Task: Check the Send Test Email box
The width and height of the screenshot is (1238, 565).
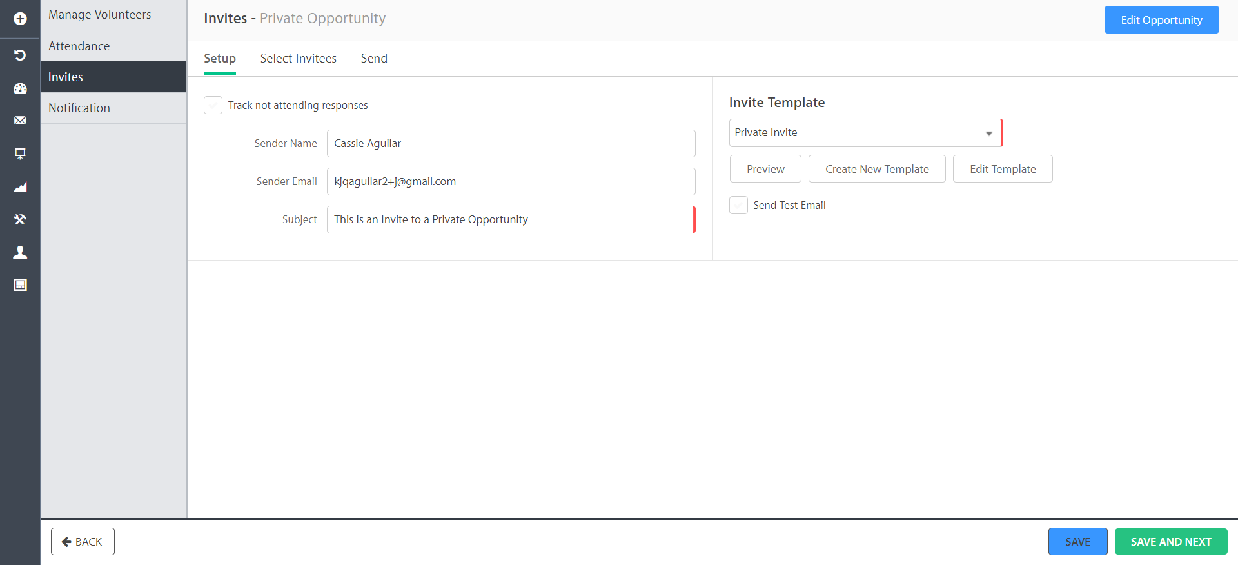Action: point(738,205)
